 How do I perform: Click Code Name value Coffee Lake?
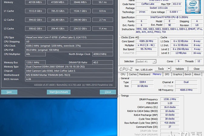click(148, 4)
